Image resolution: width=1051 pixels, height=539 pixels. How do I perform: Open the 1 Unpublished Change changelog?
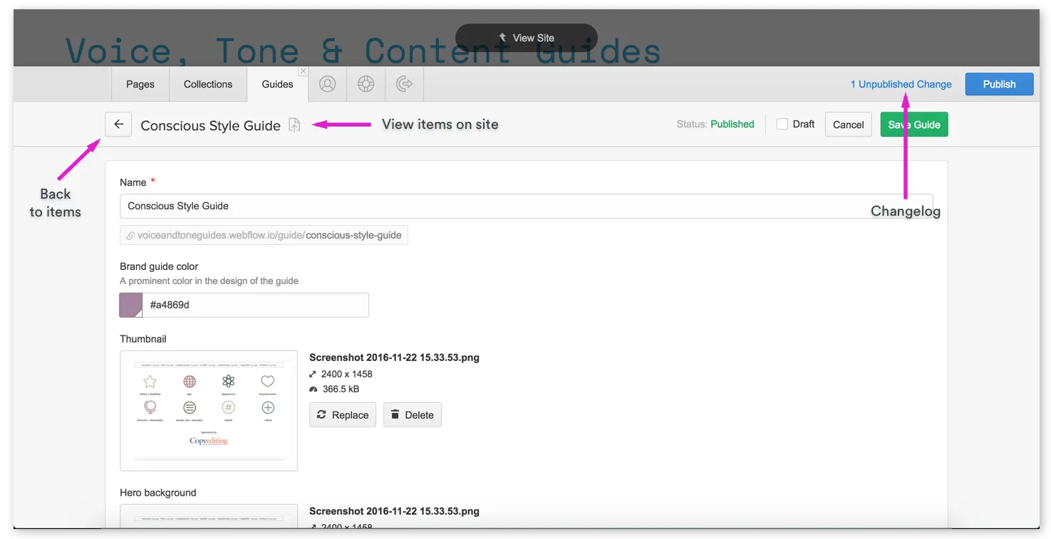pyautogui.click(x=901, y=83)
